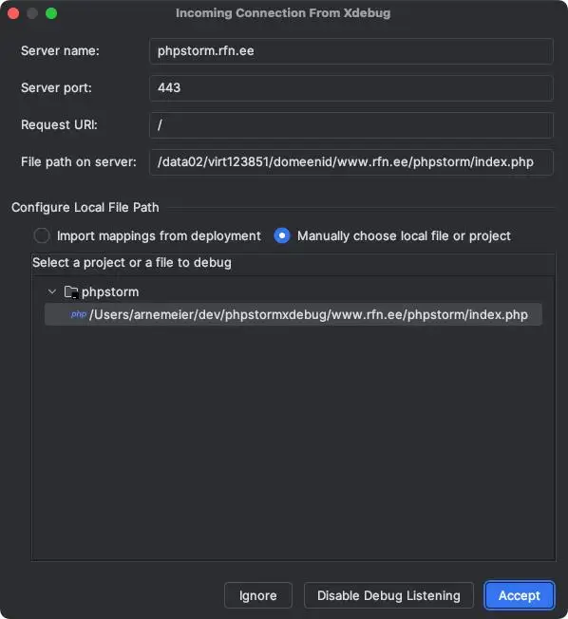This screenshot has width=568, height=619.
Task: Click Disable Debug Listening button
Action: pos(388,595)
